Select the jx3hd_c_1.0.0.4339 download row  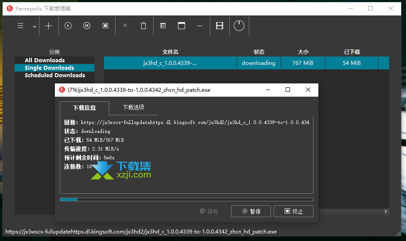pos(170,63)
